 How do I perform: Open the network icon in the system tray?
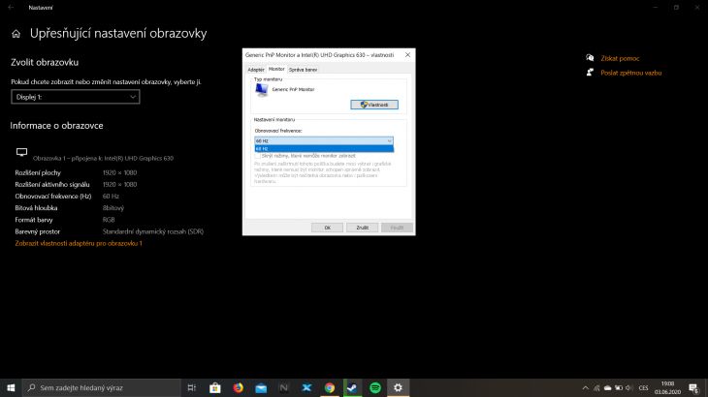596,387
